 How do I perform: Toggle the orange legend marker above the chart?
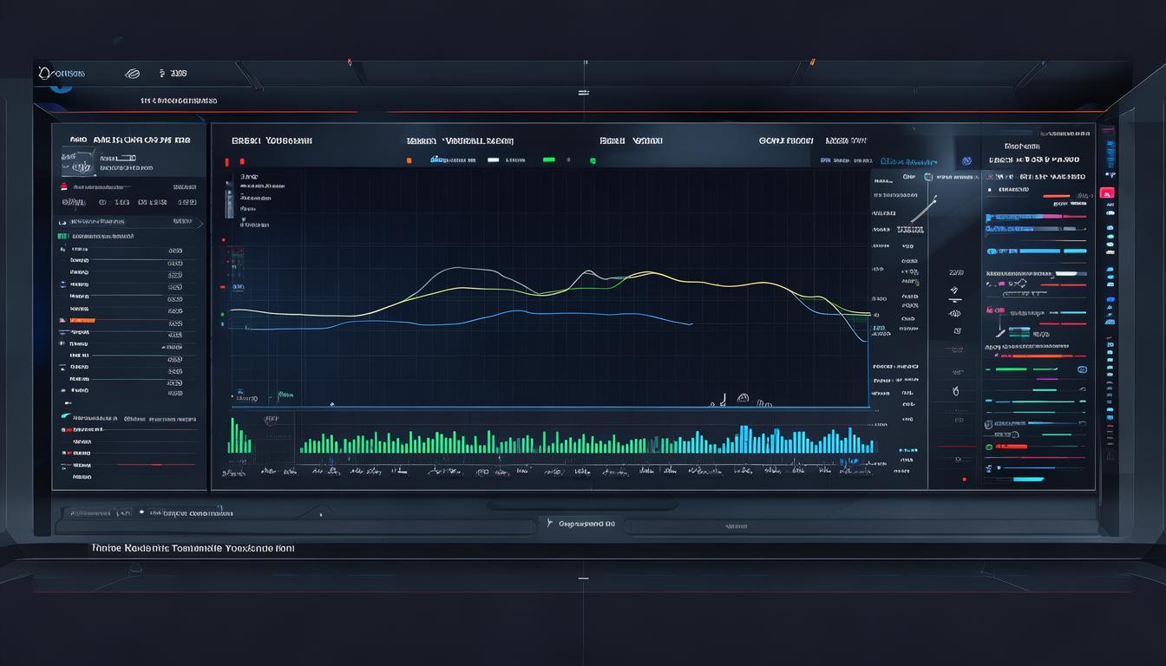409,160
